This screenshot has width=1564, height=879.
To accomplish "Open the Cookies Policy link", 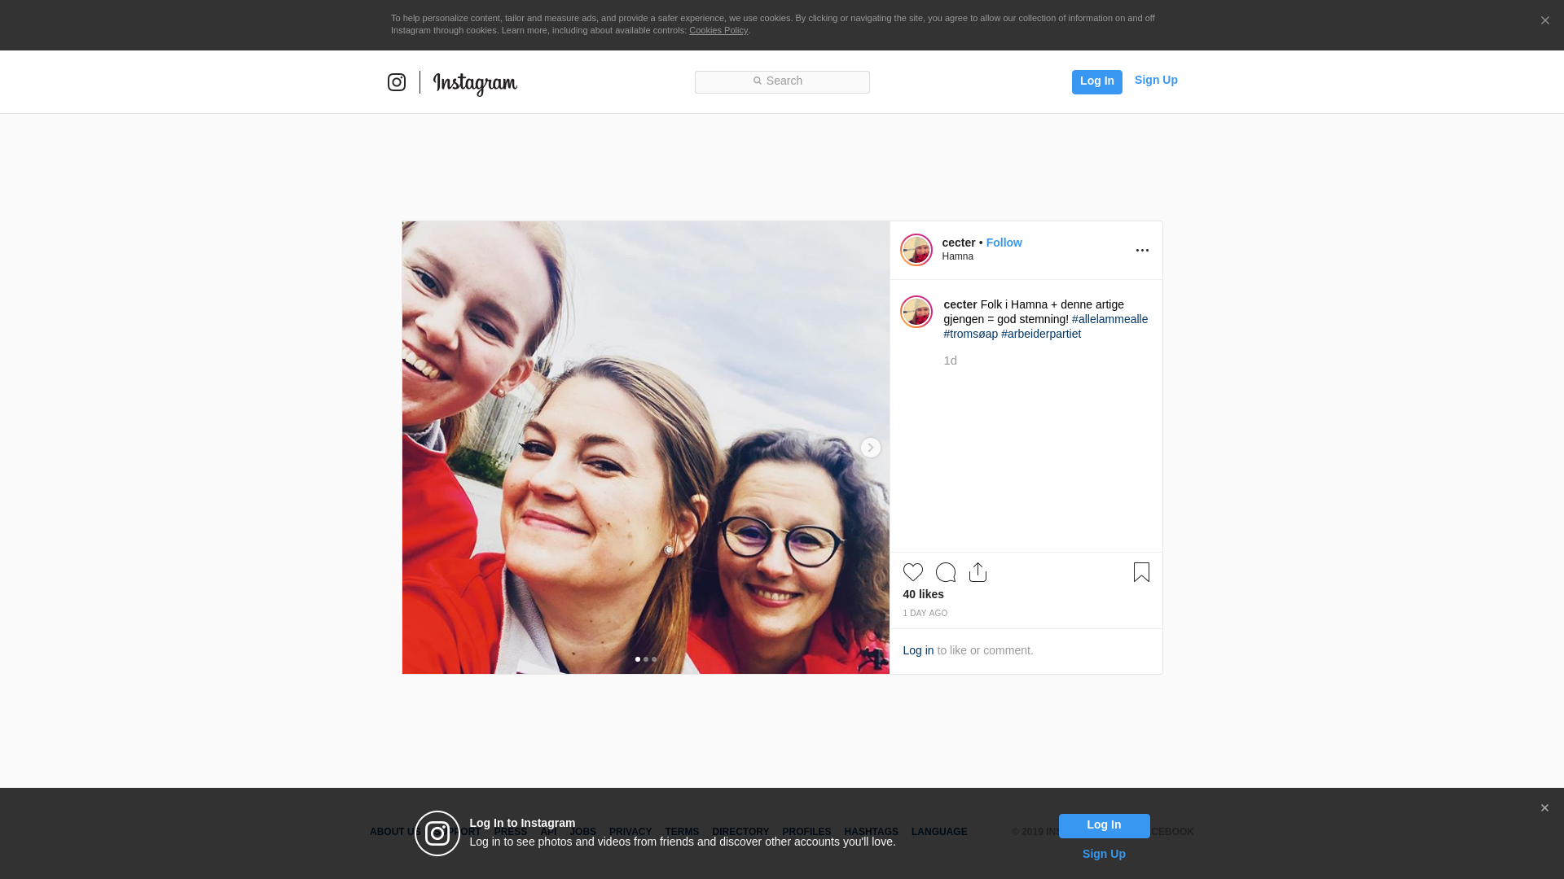I will tap(718, 30).
